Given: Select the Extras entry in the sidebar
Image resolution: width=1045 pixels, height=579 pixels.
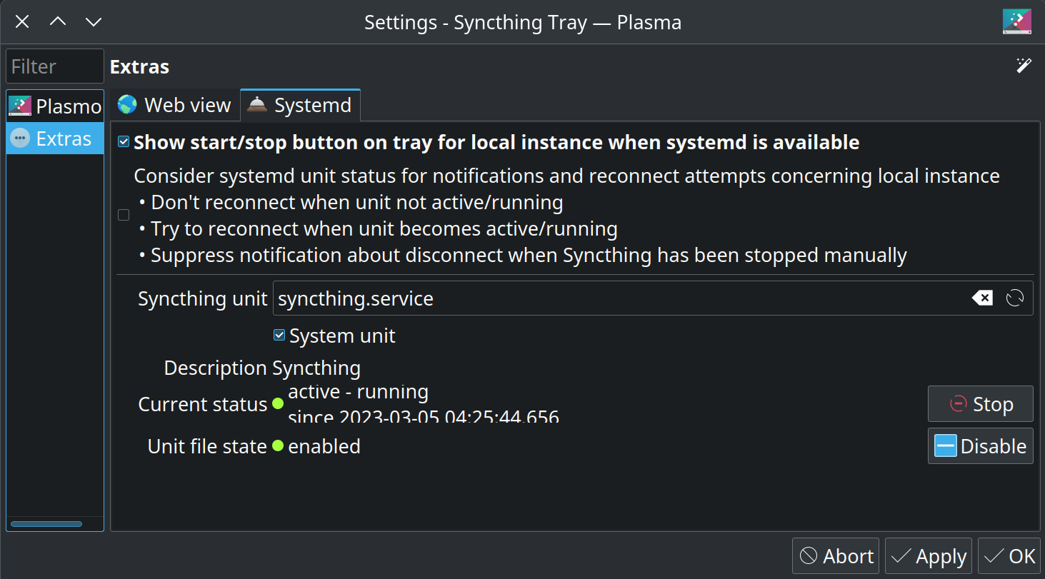Looking at the screenshot, I should pos(54,138).
